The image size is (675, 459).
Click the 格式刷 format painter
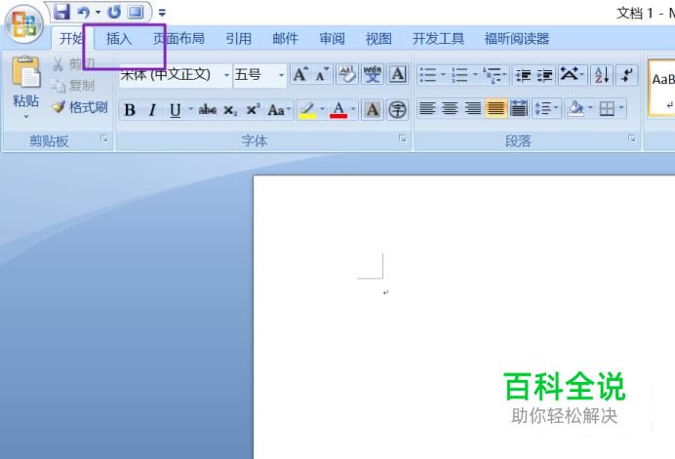click(80, 107)
